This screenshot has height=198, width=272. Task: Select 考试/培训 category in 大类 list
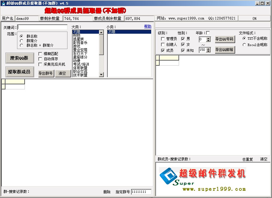pyautogui.click(x=86, y=64)
